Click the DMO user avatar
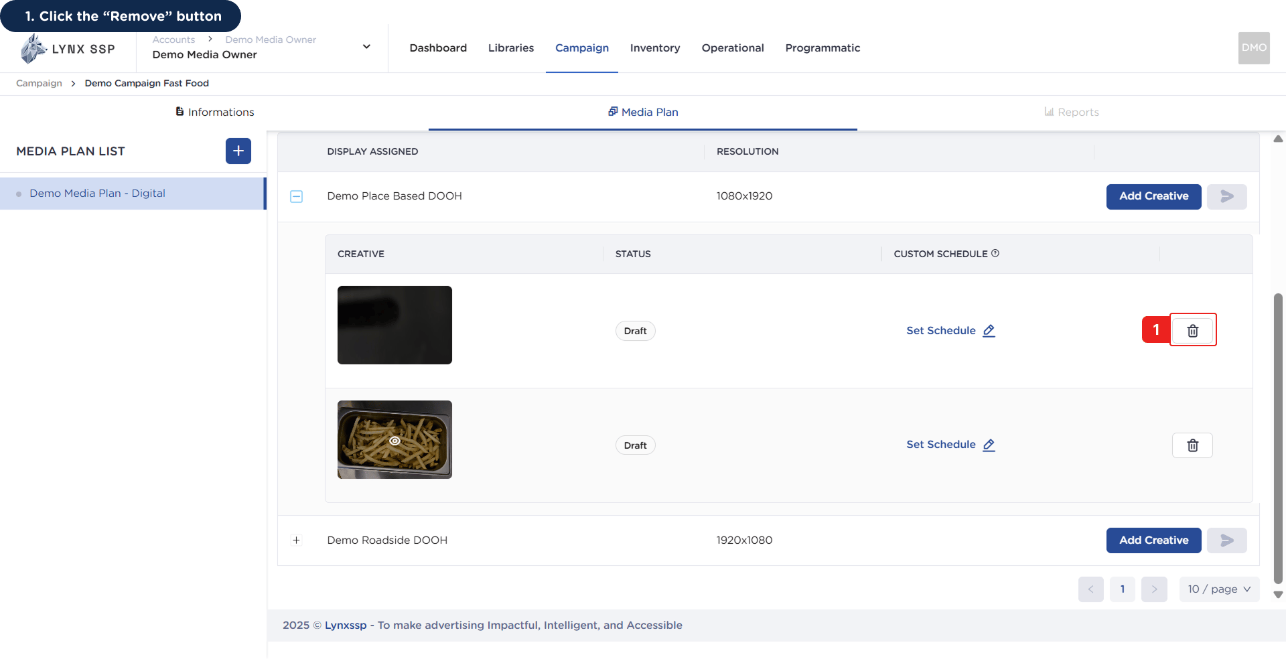 click(1254, 48)
